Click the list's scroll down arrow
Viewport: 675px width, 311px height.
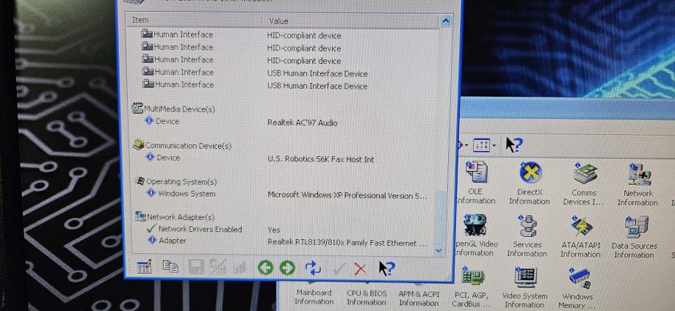coord(438,250)
